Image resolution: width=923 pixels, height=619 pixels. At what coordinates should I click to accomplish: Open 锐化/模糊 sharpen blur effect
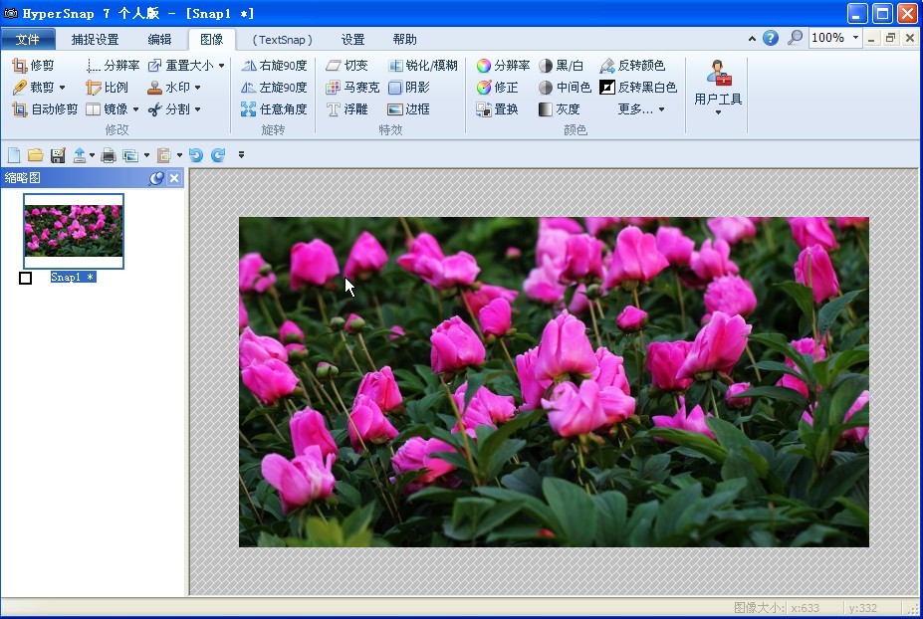(422, 66)
